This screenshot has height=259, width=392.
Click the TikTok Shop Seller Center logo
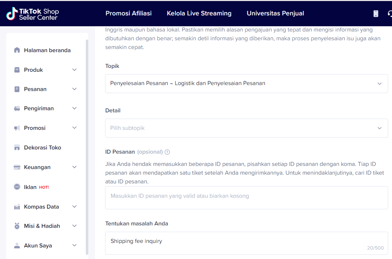point(33,13)
